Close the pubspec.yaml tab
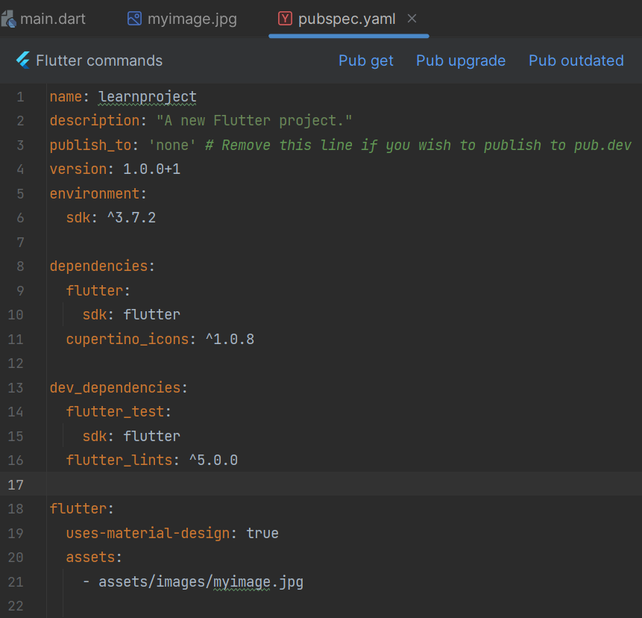The width and height of the screenshot is (642, 618). (x=412, y=19)
